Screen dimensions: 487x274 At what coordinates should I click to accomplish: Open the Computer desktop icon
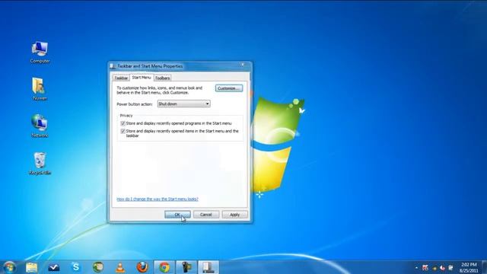pos(40,53)
